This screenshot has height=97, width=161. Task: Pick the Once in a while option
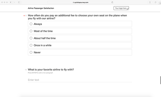80,45
